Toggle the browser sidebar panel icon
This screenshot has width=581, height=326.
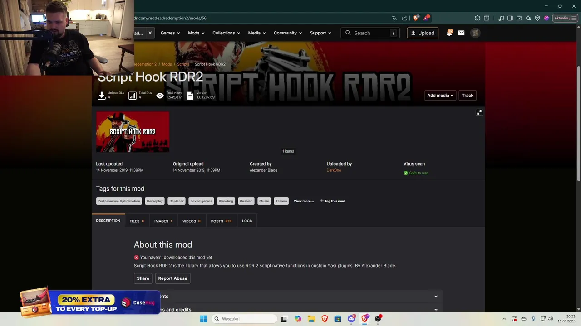pos(510,18)
